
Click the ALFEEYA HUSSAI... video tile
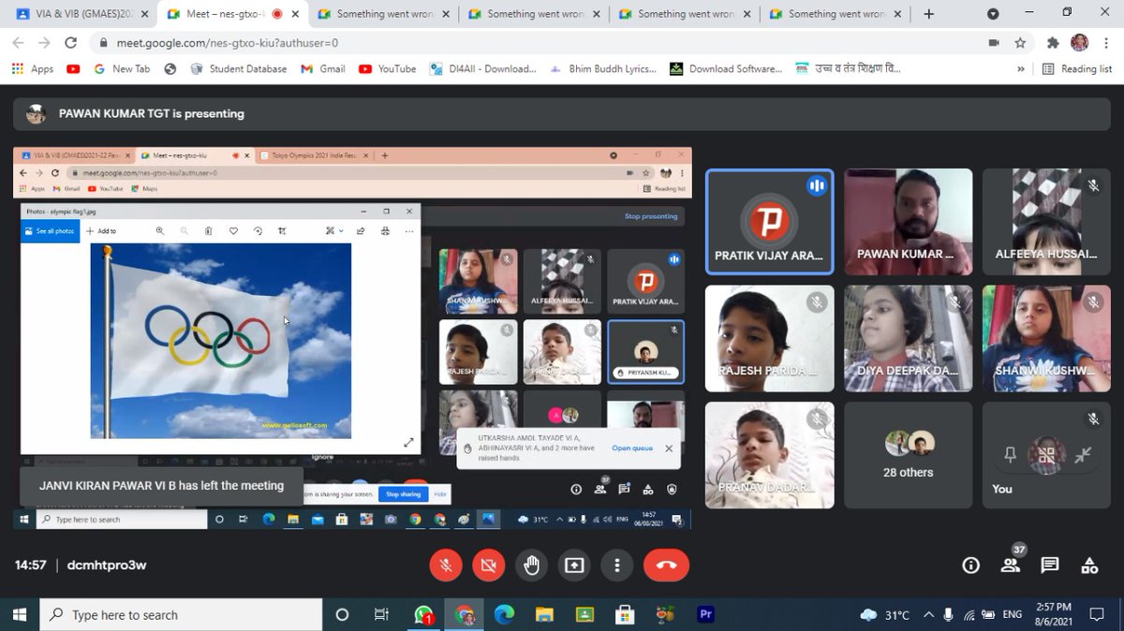click(1047, 221)
